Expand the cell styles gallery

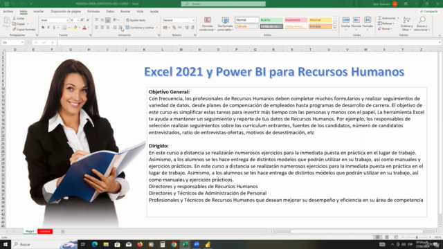point(334,28)
